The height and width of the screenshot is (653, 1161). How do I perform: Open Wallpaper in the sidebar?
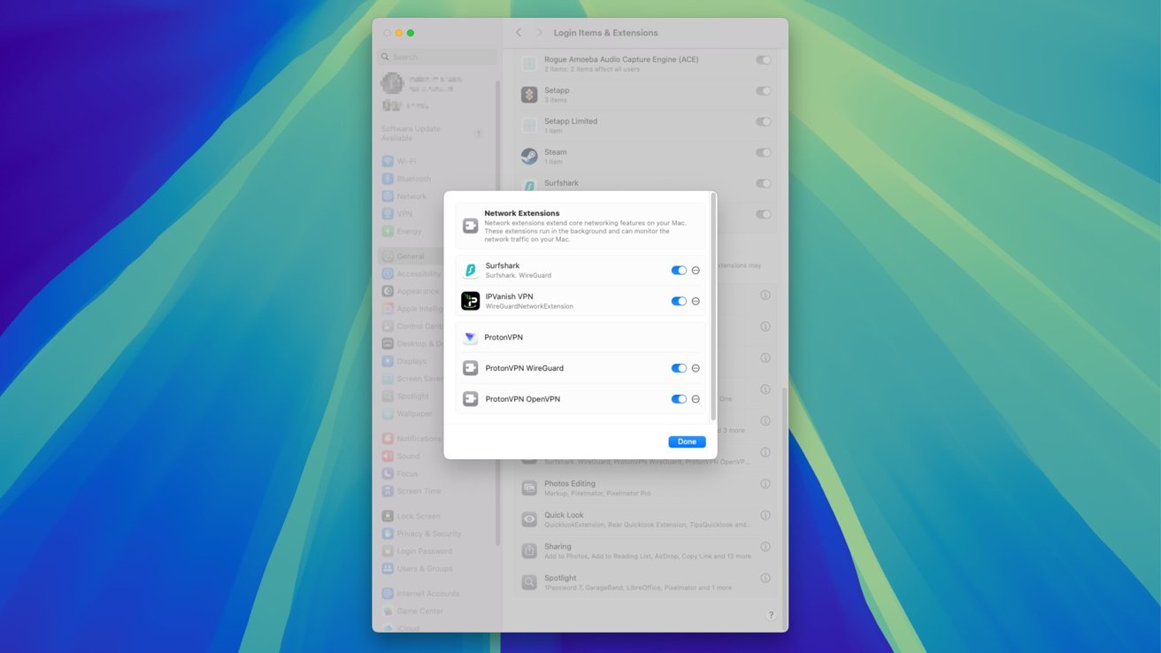436,413
